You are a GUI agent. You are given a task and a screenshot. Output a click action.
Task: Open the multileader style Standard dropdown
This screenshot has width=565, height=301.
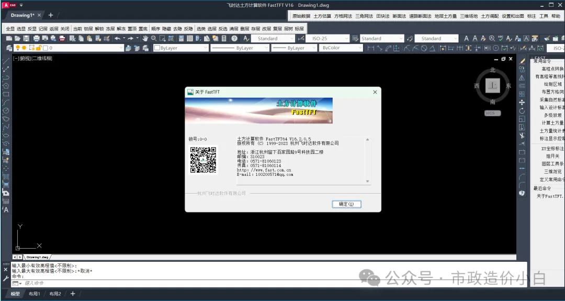tap(456, 38)
